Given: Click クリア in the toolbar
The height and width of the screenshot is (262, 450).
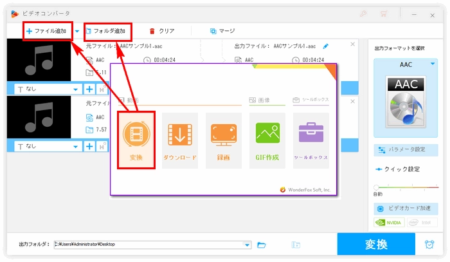Looking at the screenshot, I should (161, 31).
